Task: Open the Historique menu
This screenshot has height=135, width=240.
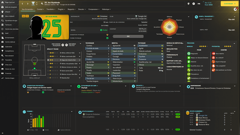Action: coord(106,9)
